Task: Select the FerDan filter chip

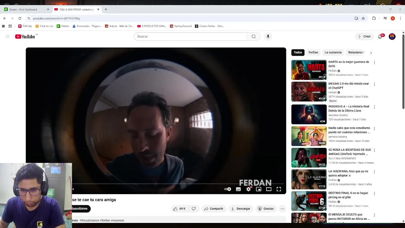Action: tap(313, 53)
